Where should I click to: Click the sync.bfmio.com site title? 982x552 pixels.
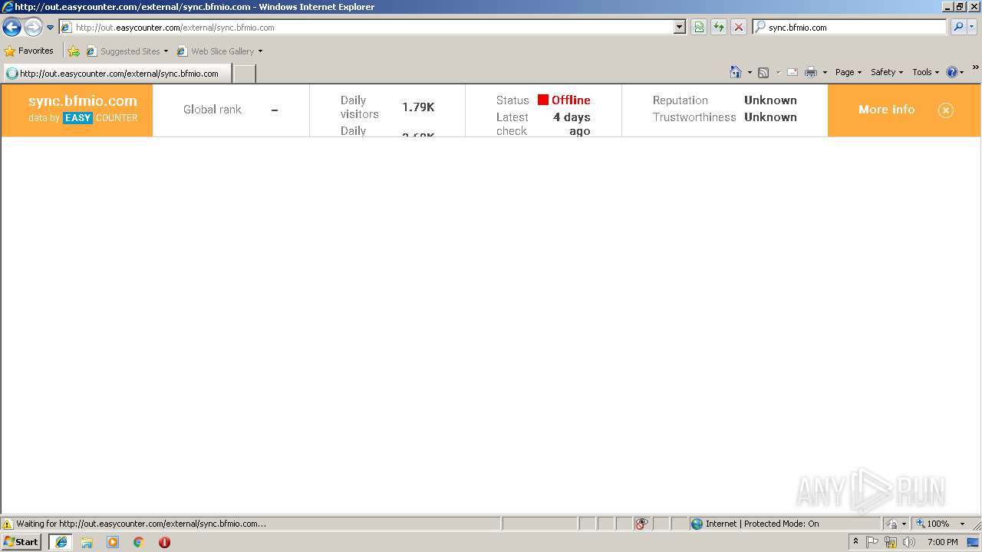83,101
